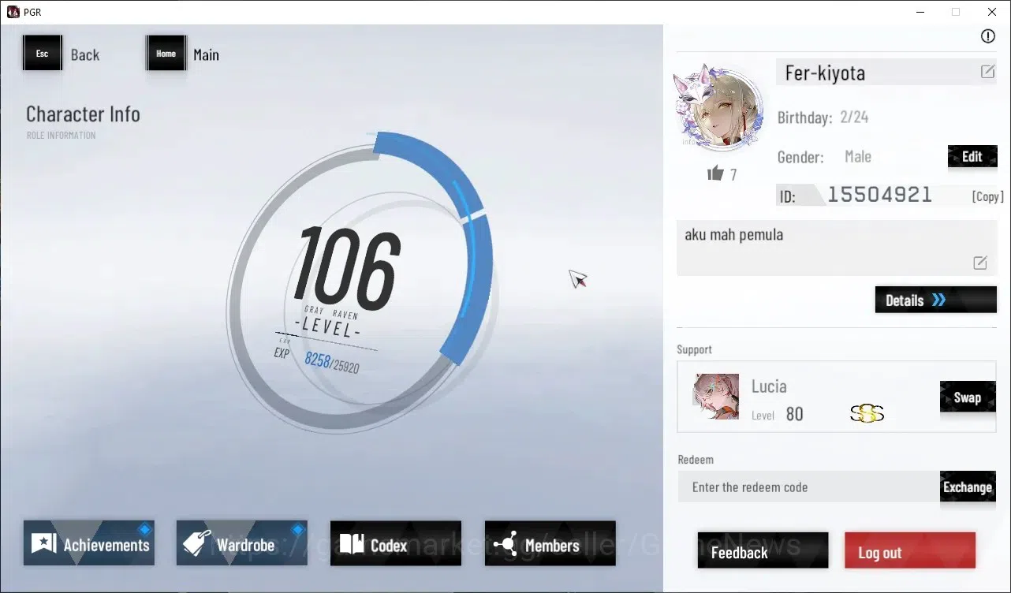The width and height of the screenshot is (1011, 593).
Task: Click the Exchange redeem button
Action: click(x=968, y=487)
